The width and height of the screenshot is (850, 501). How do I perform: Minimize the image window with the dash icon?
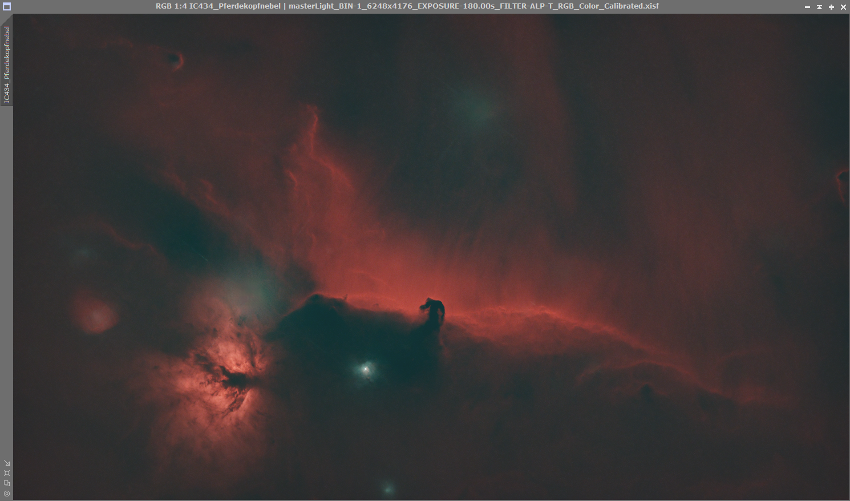point(807,7)
